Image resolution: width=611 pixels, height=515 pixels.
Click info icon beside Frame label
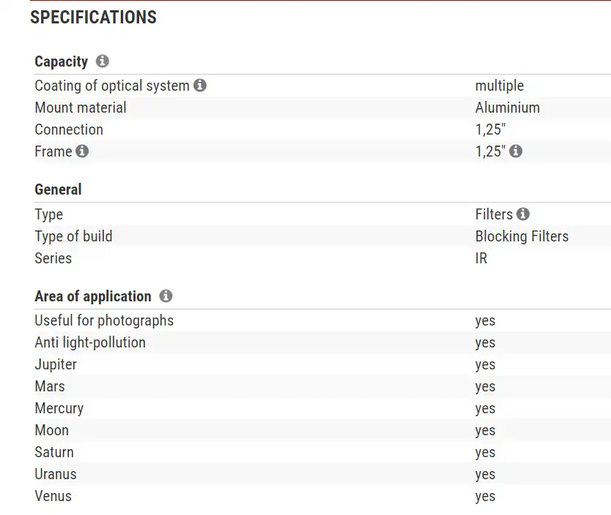tap(82, 151)
